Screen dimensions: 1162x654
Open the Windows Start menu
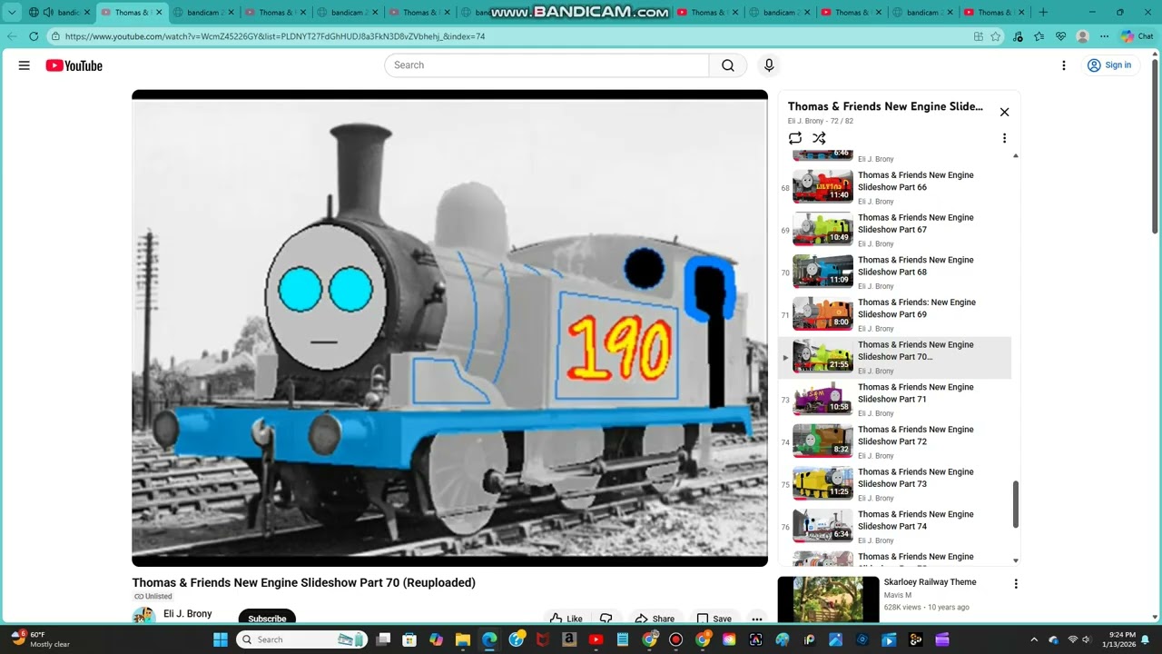221,639
